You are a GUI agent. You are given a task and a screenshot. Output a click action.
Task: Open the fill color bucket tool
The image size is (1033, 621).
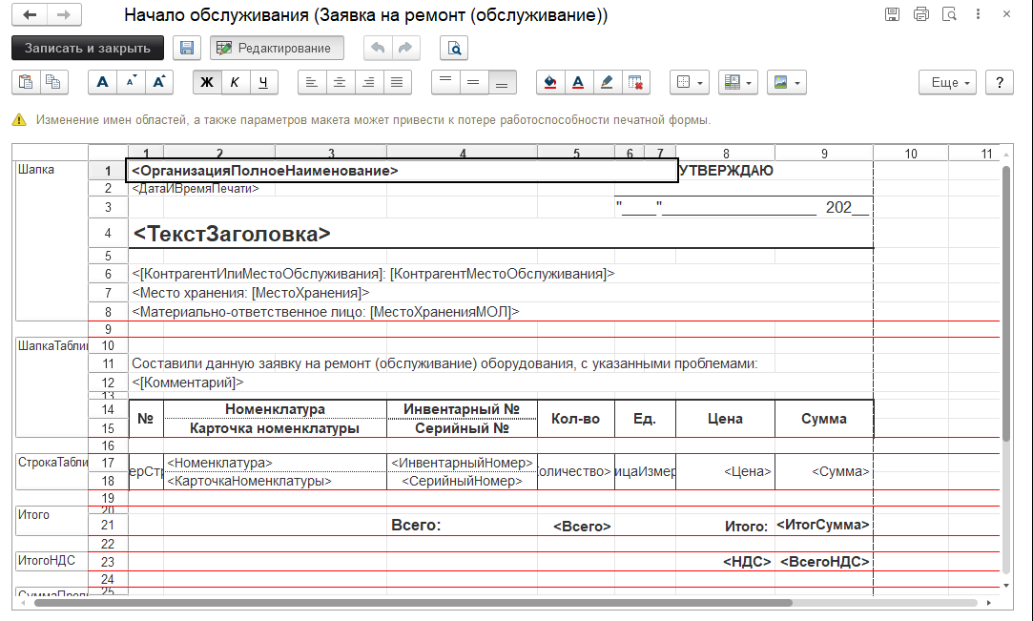click(549, 82)
